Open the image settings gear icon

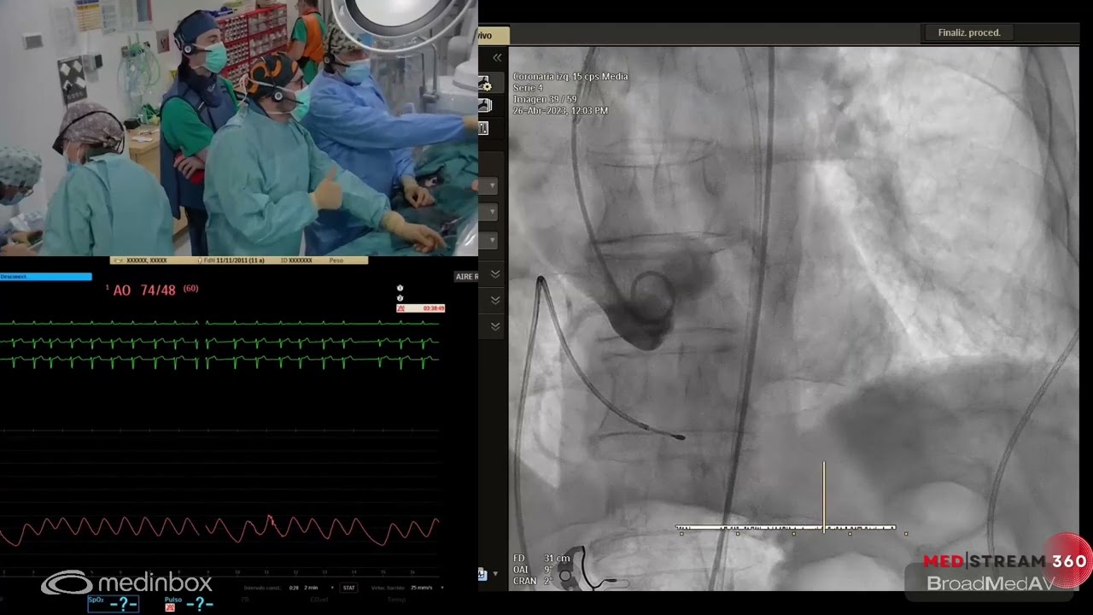point(484,84)
